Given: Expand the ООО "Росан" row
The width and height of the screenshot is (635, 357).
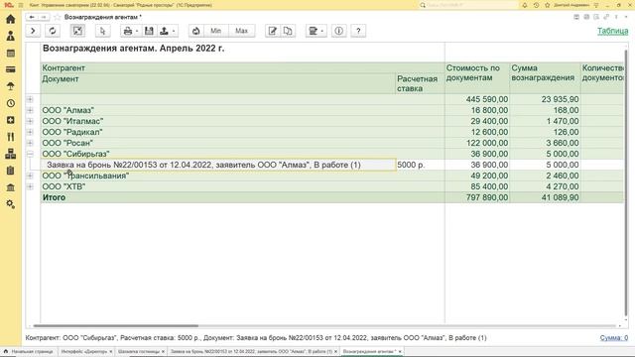Looking at the screenshot, I should pyautogui.click(x=30, y=143).
